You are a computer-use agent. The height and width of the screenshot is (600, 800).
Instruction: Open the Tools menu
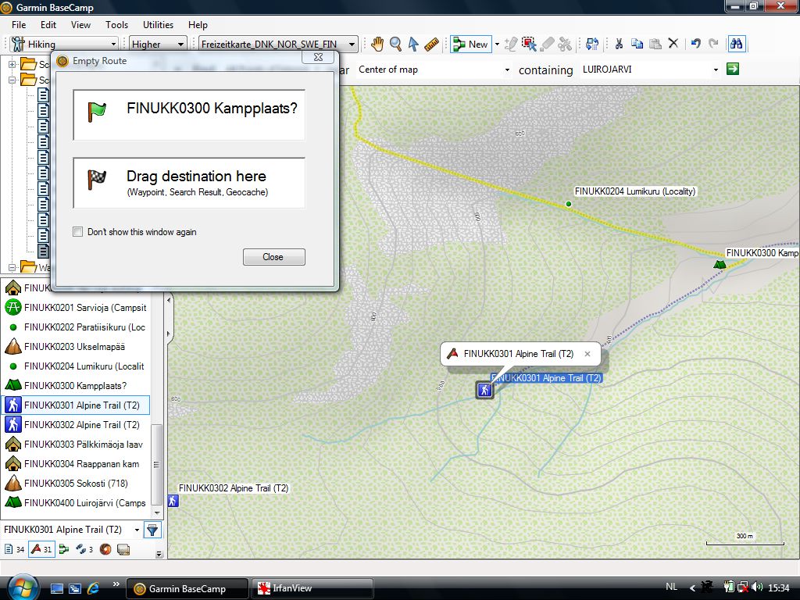coord(116,25)
